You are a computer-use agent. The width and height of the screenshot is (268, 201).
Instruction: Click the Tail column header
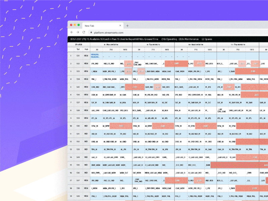pyautogui.click(x=78, y=49)
